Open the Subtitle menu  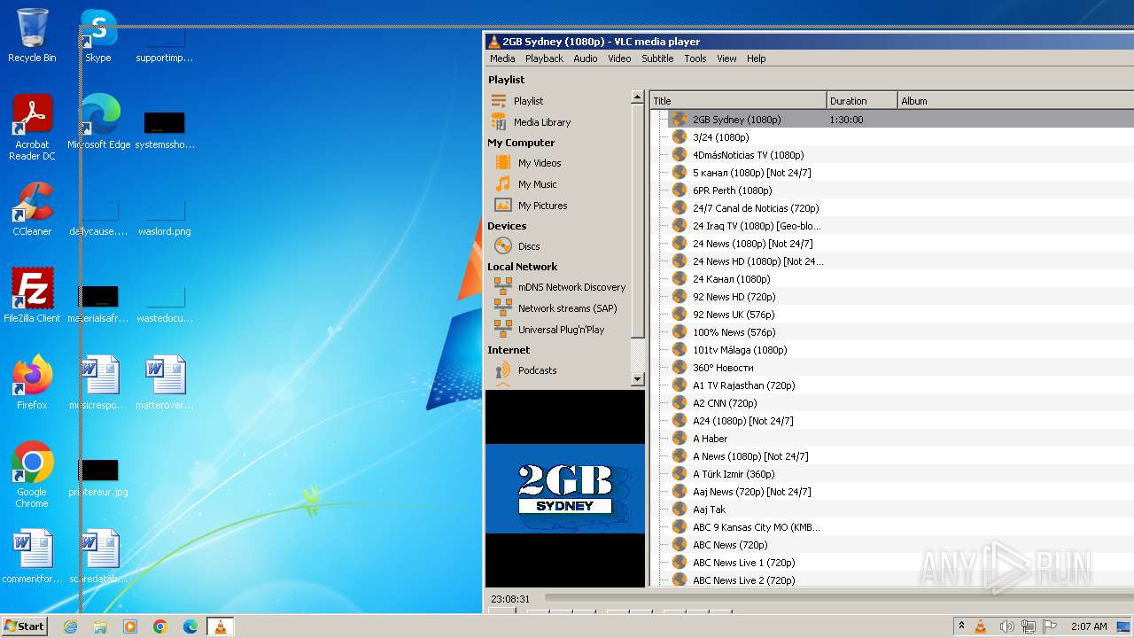(x=657, y=58)
